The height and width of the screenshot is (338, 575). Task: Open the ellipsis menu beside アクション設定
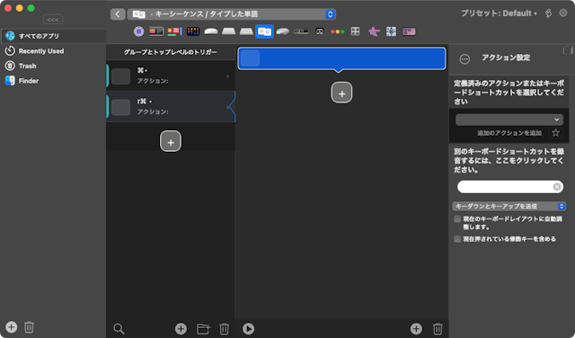click(x=464, y=59)
